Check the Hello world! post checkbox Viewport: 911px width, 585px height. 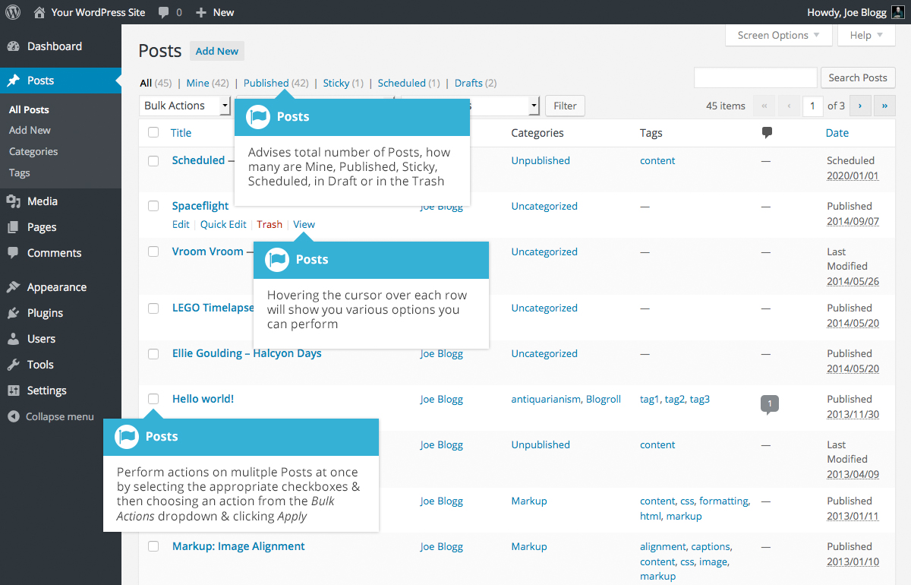153,399
